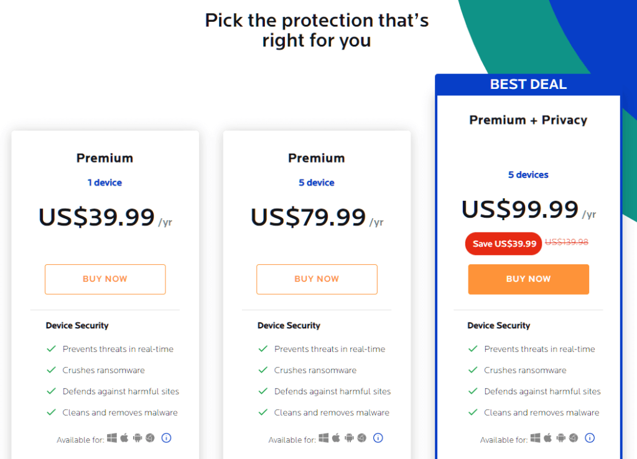Open the info icon under Premium 5 device plan
Image resolution: width=637 pixels, height=459 pixels.
click(378, 438)
